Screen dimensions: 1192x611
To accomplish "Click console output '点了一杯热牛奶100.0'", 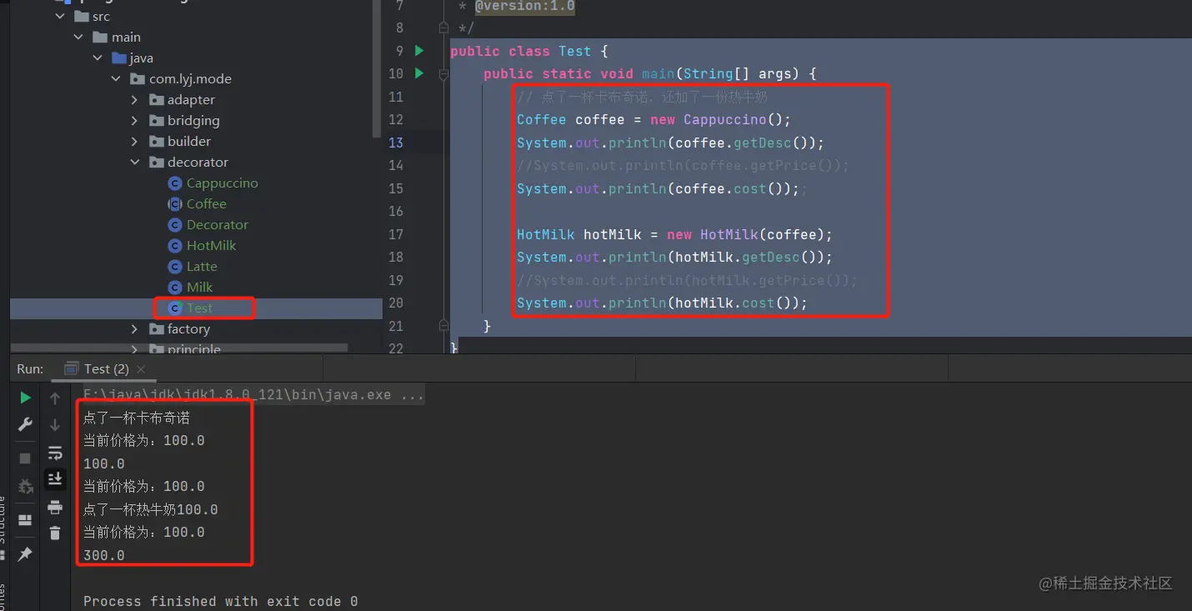I will pos(150,509).
